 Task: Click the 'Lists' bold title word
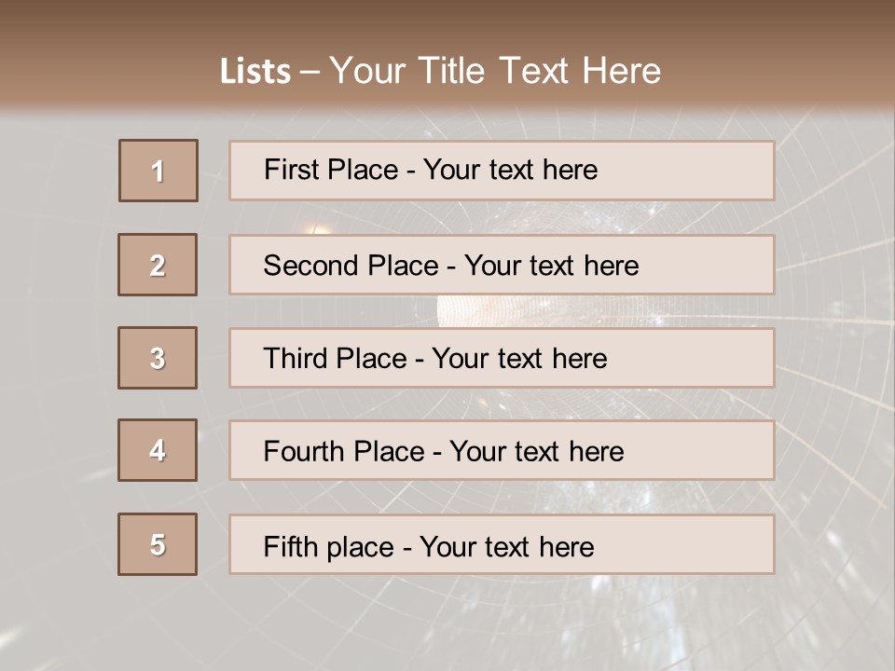tap(255, 71)
